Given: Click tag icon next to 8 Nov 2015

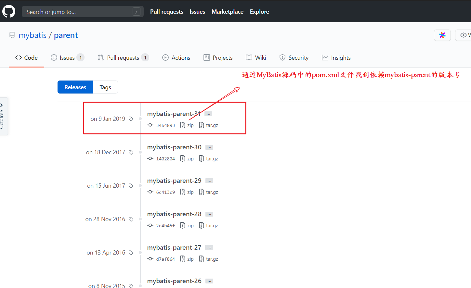Looking at the screenshot, I should coord(131,286).
